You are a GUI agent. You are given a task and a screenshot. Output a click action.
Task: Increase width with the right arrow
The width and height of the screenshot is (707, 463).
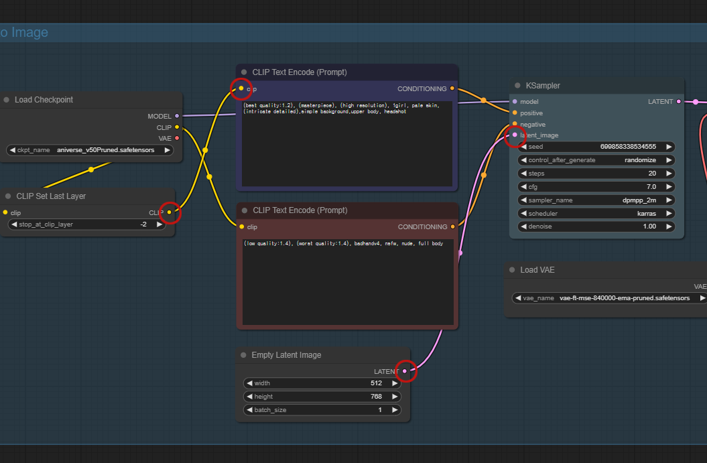click(395, 383)
